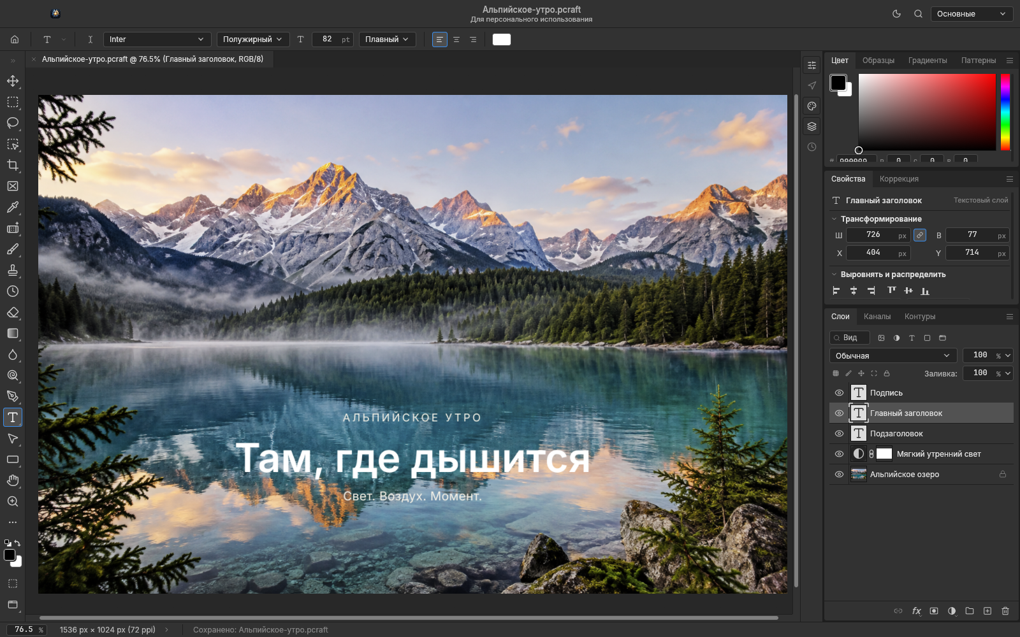Select the Crop tool

point(13,165)
